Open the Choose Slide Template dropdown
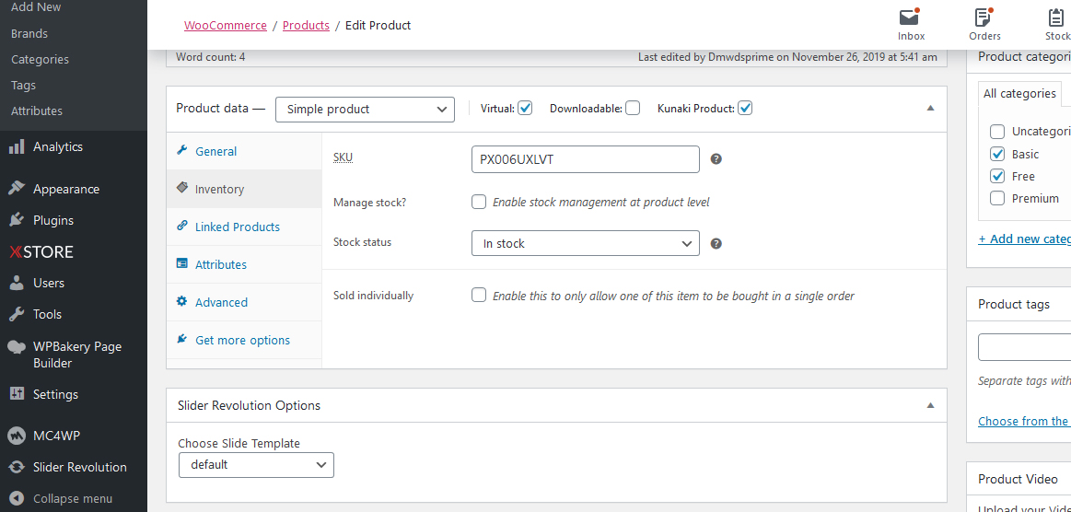The image size is (1071, 512). coord(256,465)
